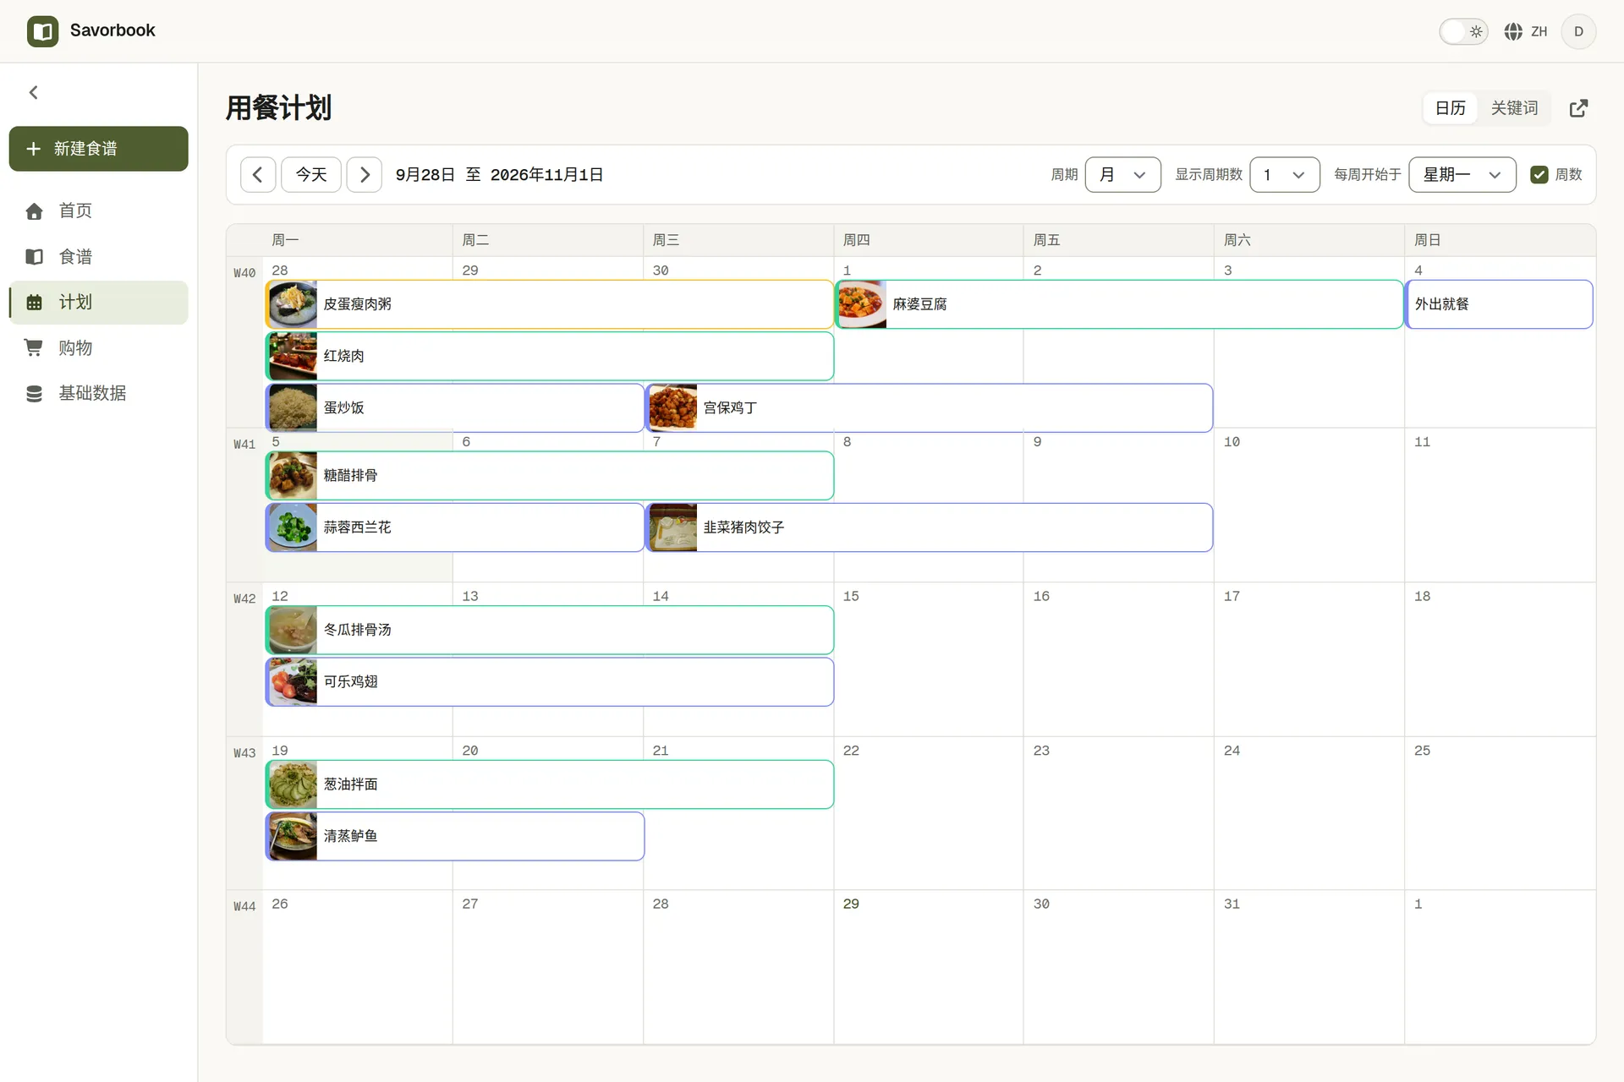Click the 今天 today button
The height and width of the screenshot is (1082, 1624).
coord(310,175)
